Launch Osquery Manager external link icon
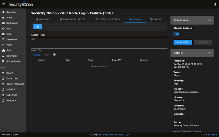 [x=3, y=84]
